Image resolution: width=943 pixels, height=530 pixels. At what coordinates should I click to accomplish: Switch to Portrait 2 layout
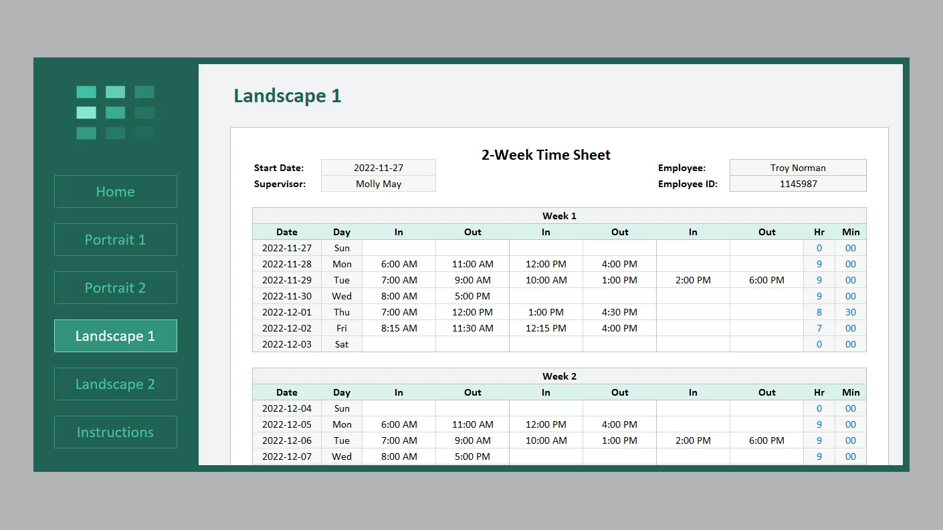[x=115, y=288]
